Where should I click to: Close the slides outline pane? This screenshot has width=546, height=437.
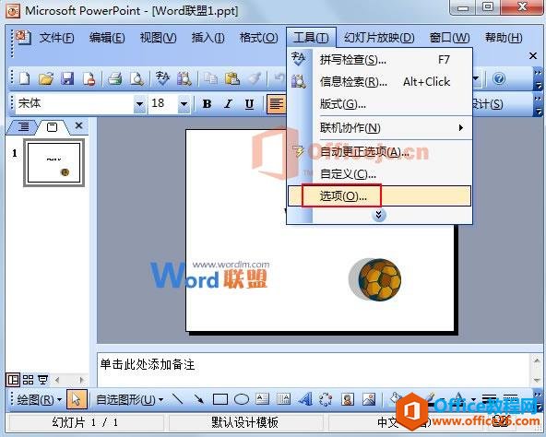(x=79, y=125)
